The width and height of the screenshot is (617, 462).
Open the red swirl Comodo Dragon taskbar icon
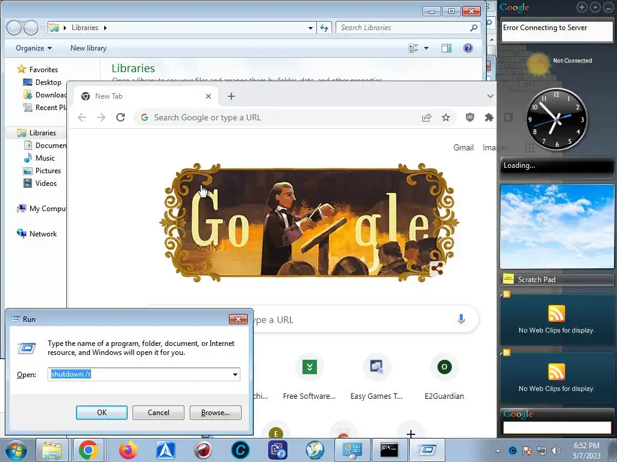pyautogui.click(x=203, y=450)
